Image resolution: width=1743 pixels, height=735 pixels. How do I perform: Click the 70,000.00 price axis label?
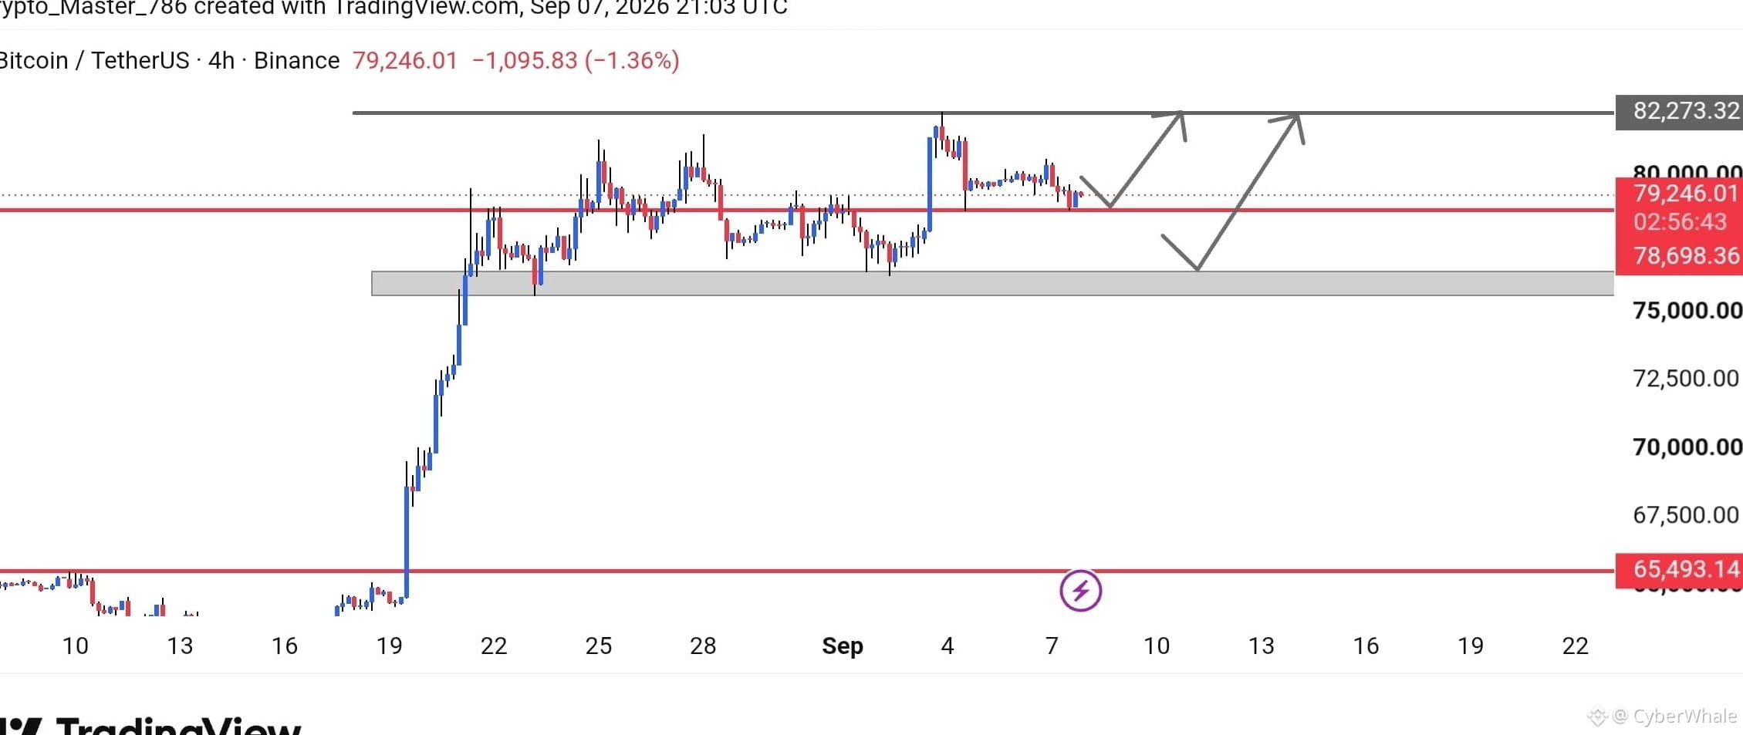click(x=1687, y=447)
